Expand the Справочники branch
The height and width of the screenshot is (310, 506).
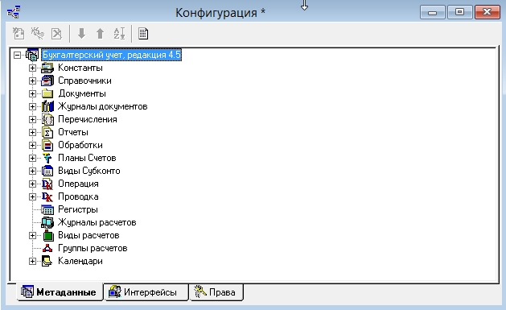(x=32, y=81)
